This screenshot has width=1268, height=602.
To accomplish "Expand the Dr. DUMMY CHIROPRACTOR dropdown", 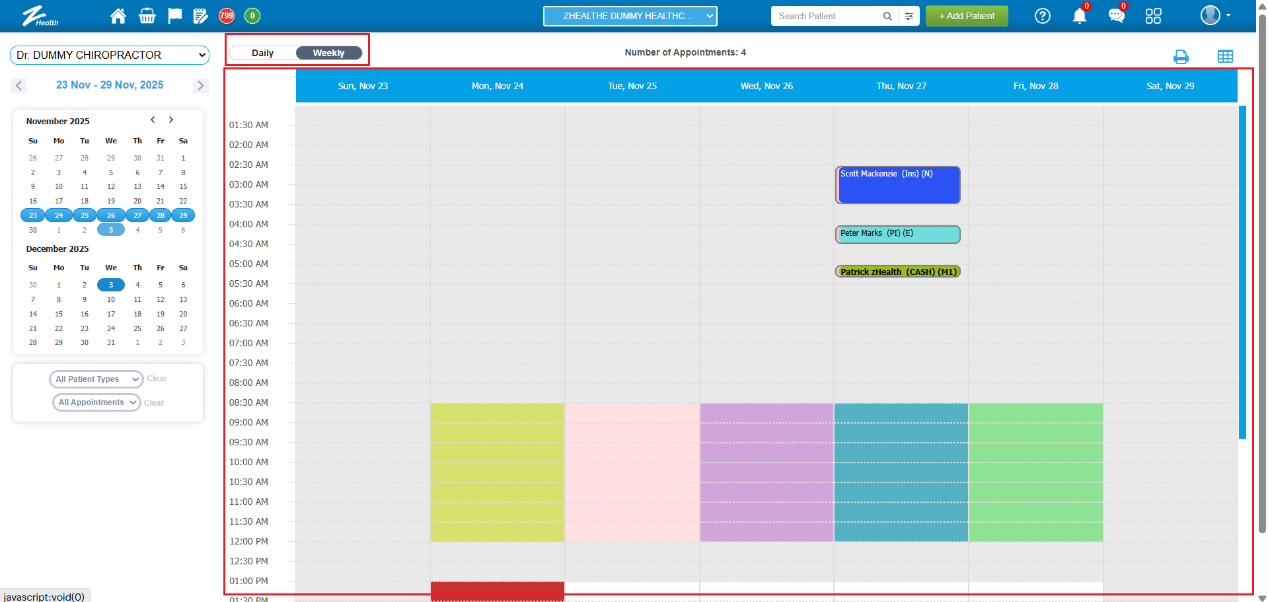I will (110, 55).
